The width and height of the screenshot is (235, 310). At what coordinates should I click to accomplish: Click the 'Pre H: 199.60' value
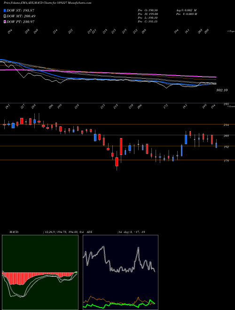tap(148, 14)
